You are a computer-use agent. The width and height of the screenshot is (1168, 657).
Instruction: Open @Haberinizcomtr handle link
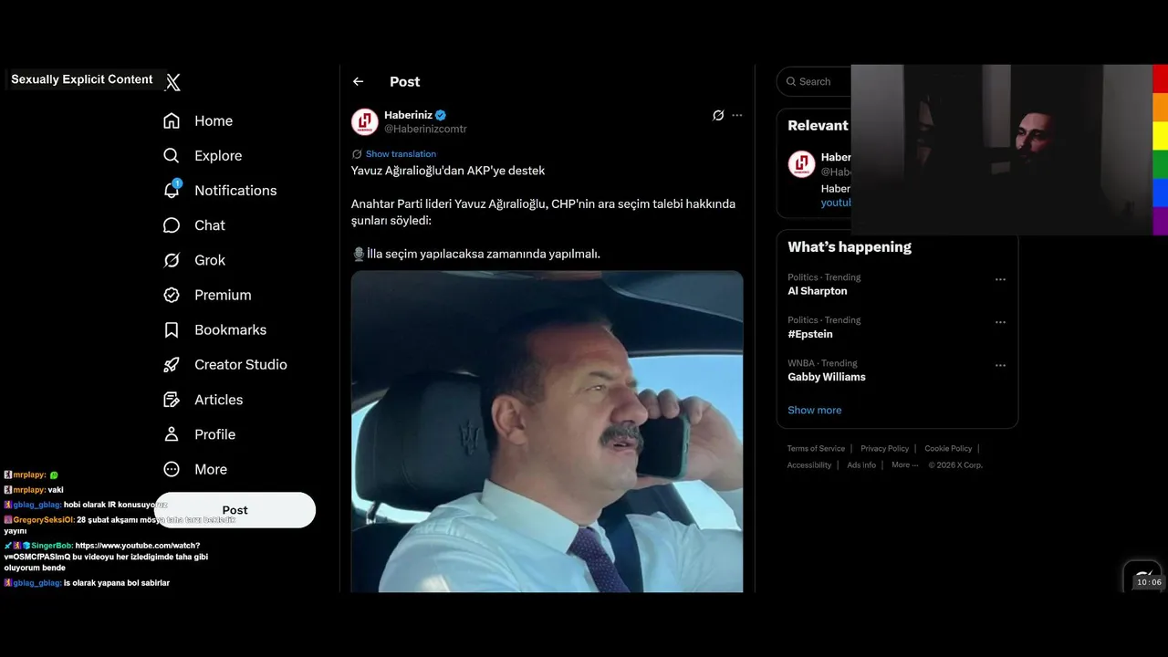425,129
